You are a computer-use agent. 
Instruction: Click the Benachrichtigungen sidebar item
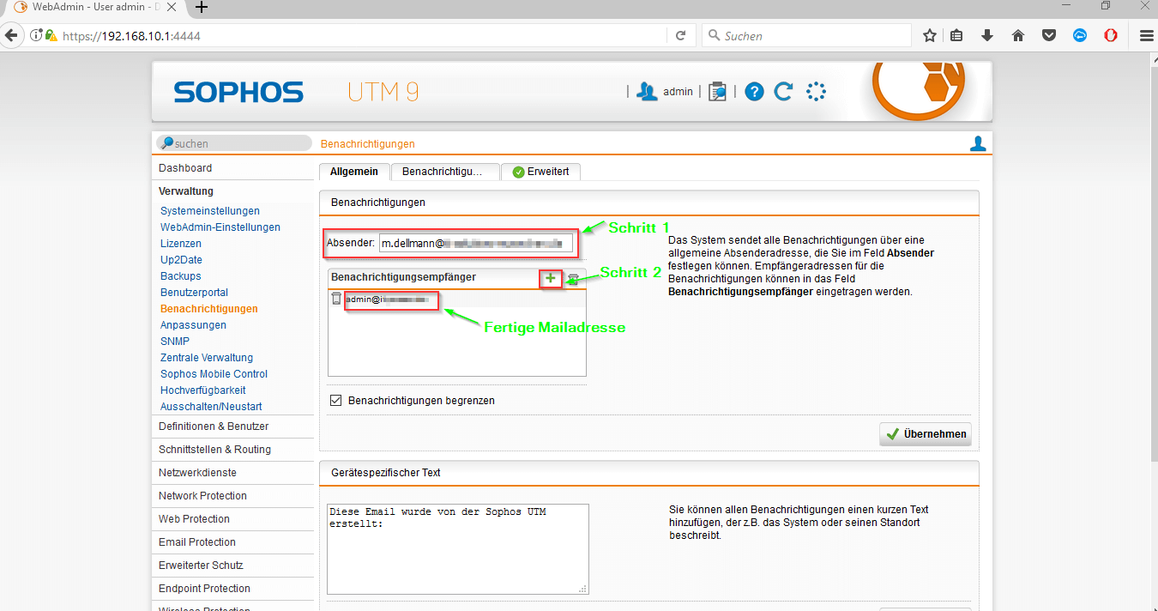[209, 309]
